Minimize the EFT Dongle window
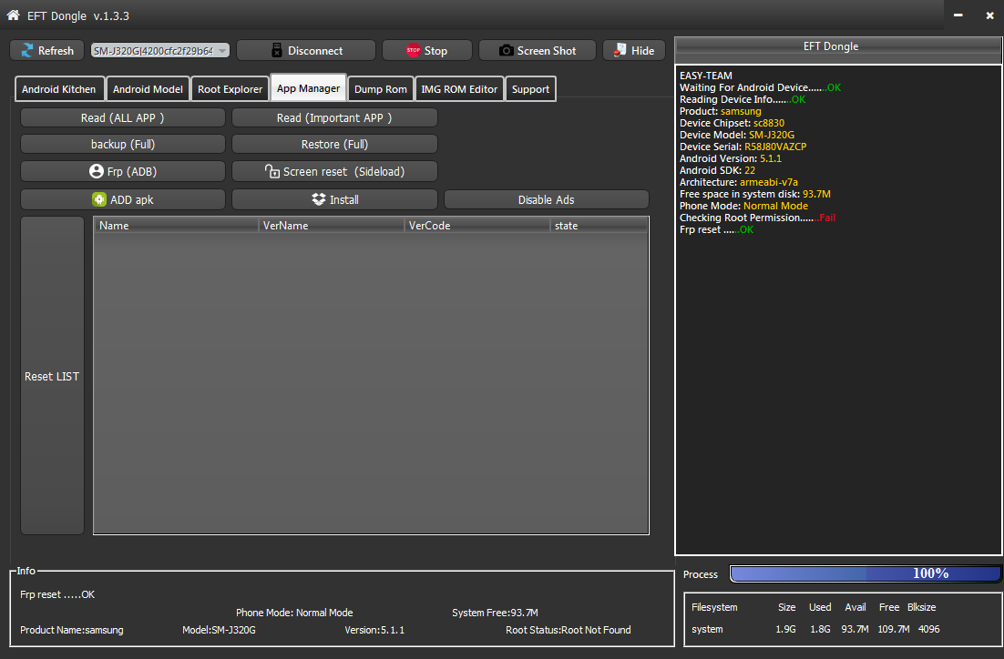 958,15
